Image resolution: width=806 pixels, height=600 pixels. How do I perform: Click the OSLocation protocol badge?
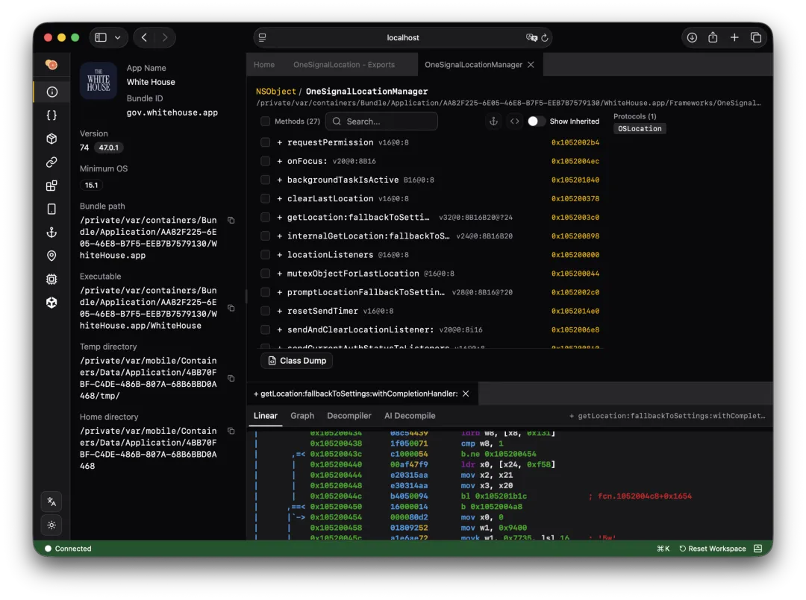point(640,129)
